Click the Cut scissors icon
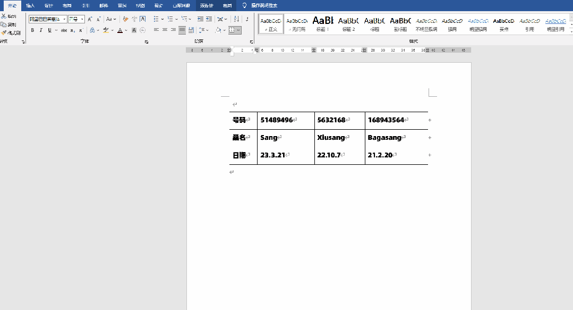Screen dimensions: 573x310 click(x=4, y=16)
